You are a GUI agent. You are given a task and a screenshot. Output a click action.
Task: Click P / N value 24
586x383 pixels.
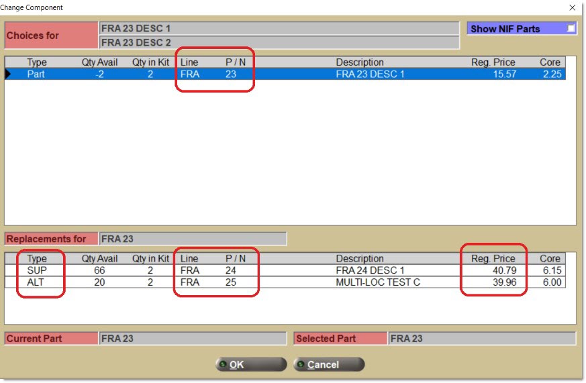coord(231,270)
